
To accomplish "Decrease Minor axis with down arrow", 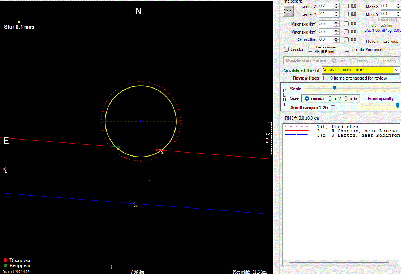I will [x=337, y=34].
